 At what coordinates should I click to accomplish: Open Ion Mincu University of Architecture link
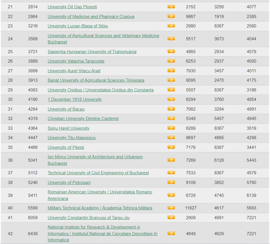[x=95, y=157]
